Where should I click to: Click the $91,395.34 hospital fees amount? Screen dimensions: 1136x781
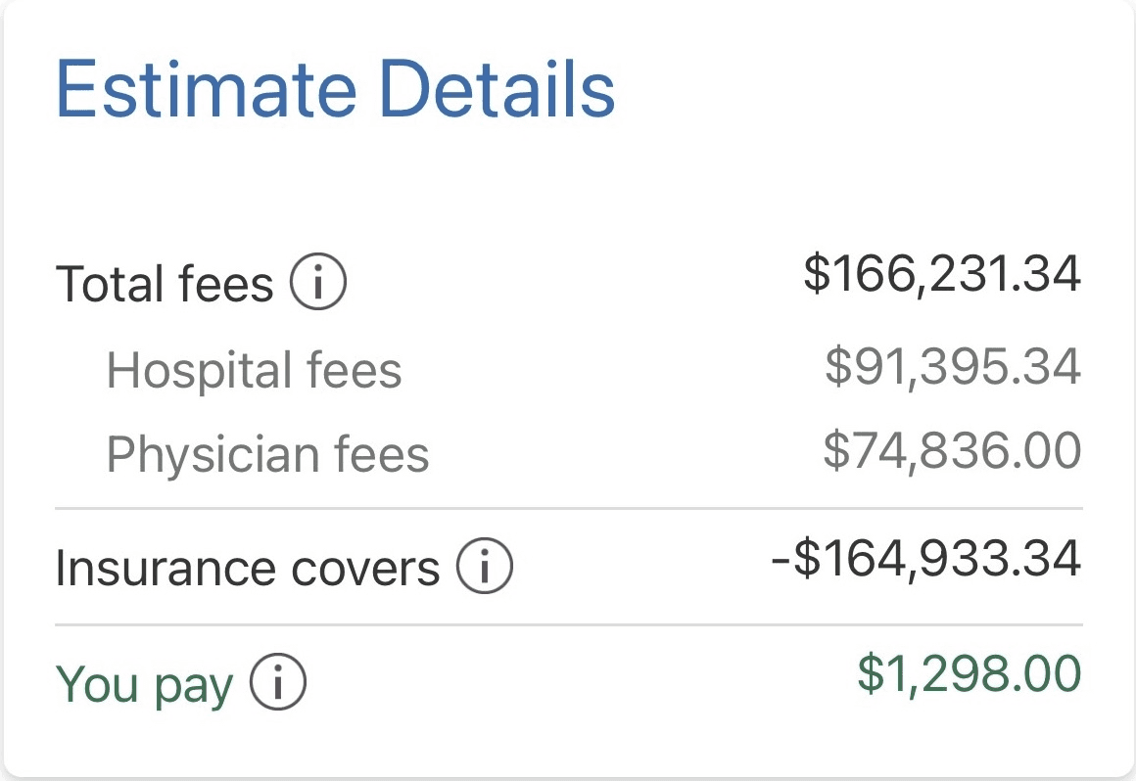tap(953, 366)
